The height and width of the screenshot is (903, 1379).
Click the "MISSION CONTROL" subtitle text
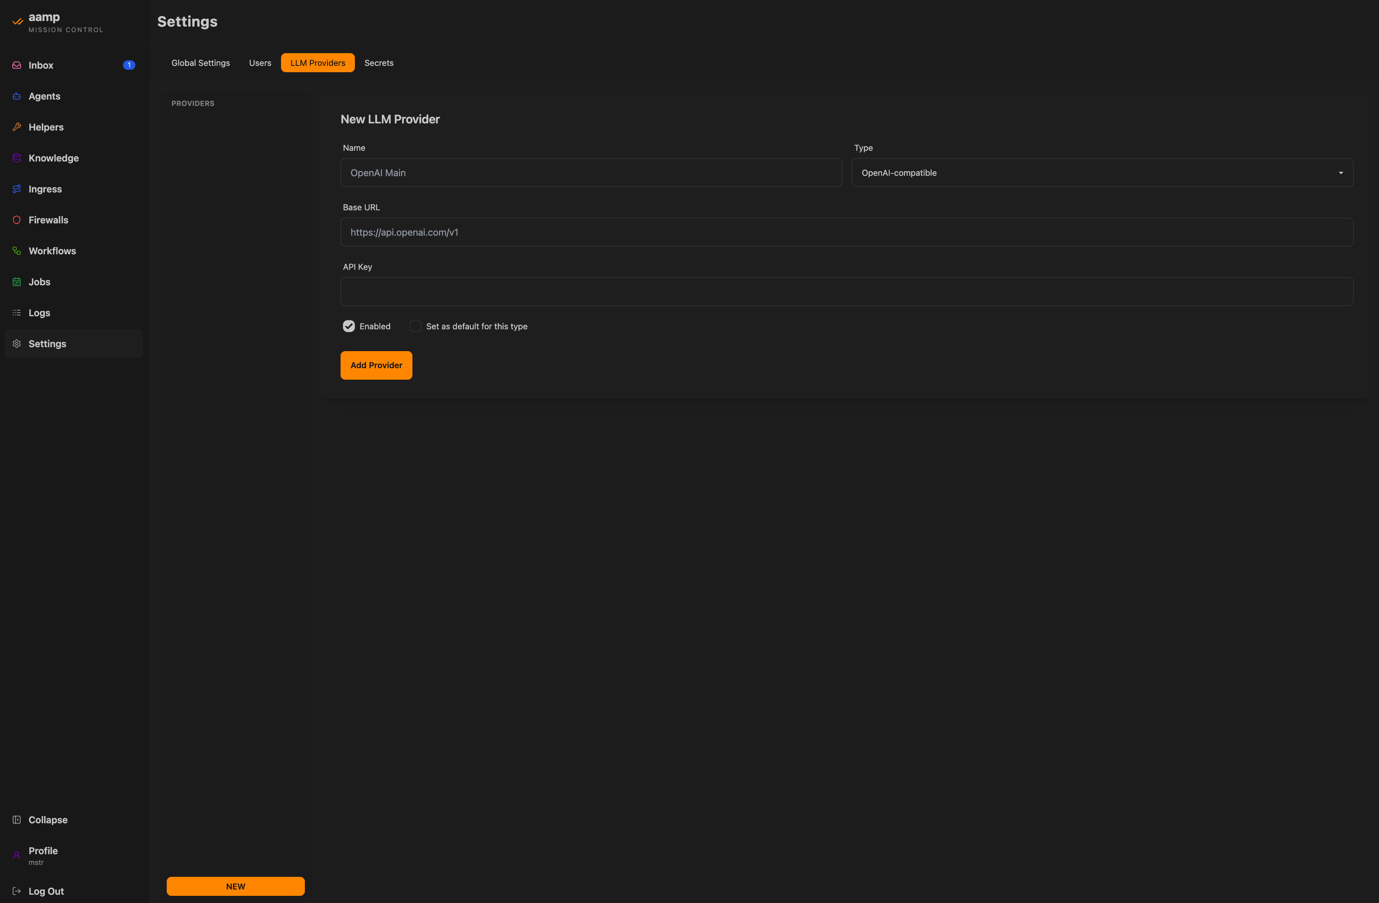(x=66, y=30)
